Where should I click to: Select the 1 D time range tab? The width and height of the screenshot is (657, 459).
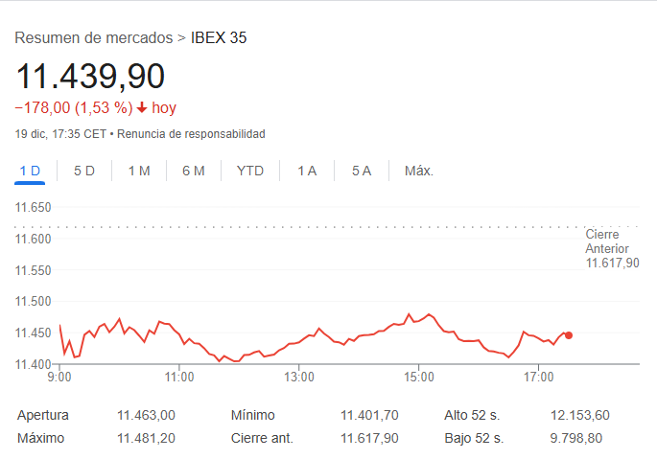coord(30,171)
